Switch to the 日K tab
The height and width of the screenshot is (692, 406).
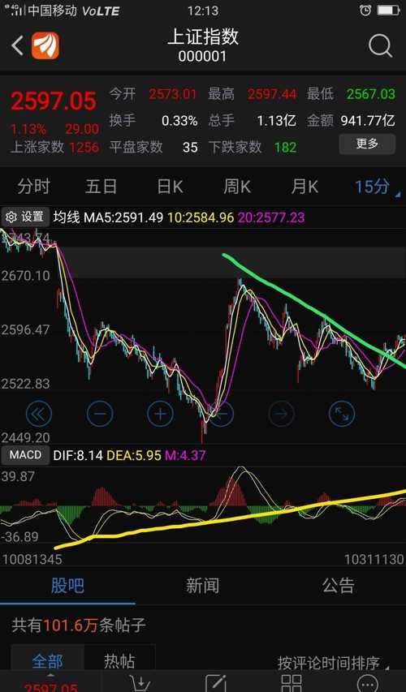click(170, 187)
